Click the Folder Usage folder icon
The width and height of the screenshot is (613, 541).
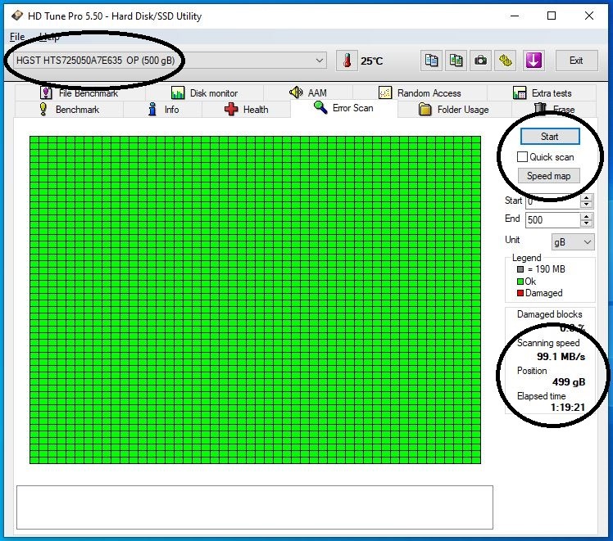tap(425, 110)
